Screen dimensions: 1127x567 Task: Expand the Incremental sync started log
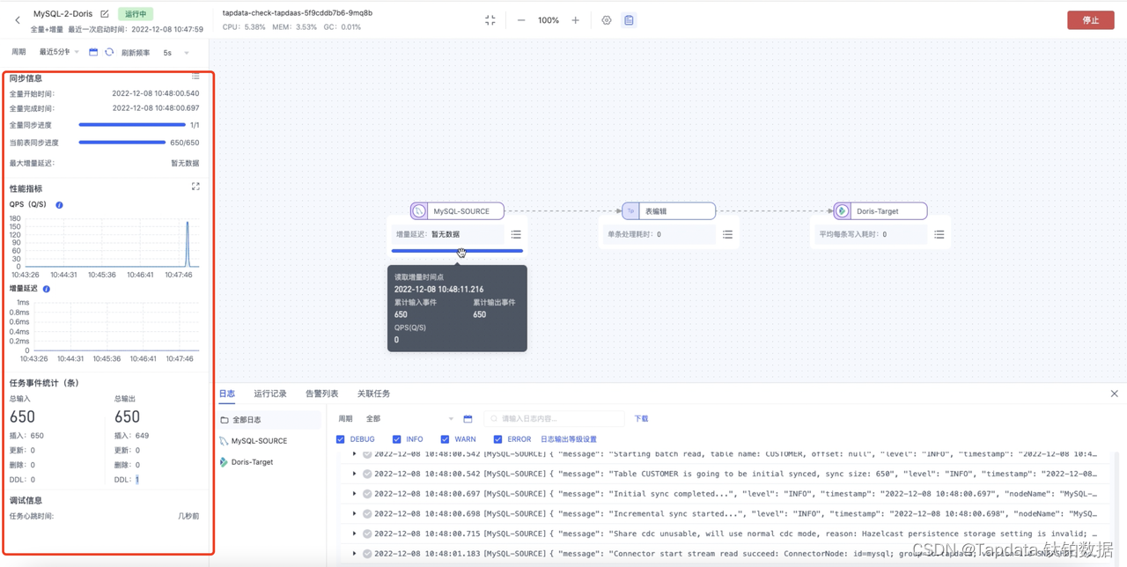pos(355,513)
